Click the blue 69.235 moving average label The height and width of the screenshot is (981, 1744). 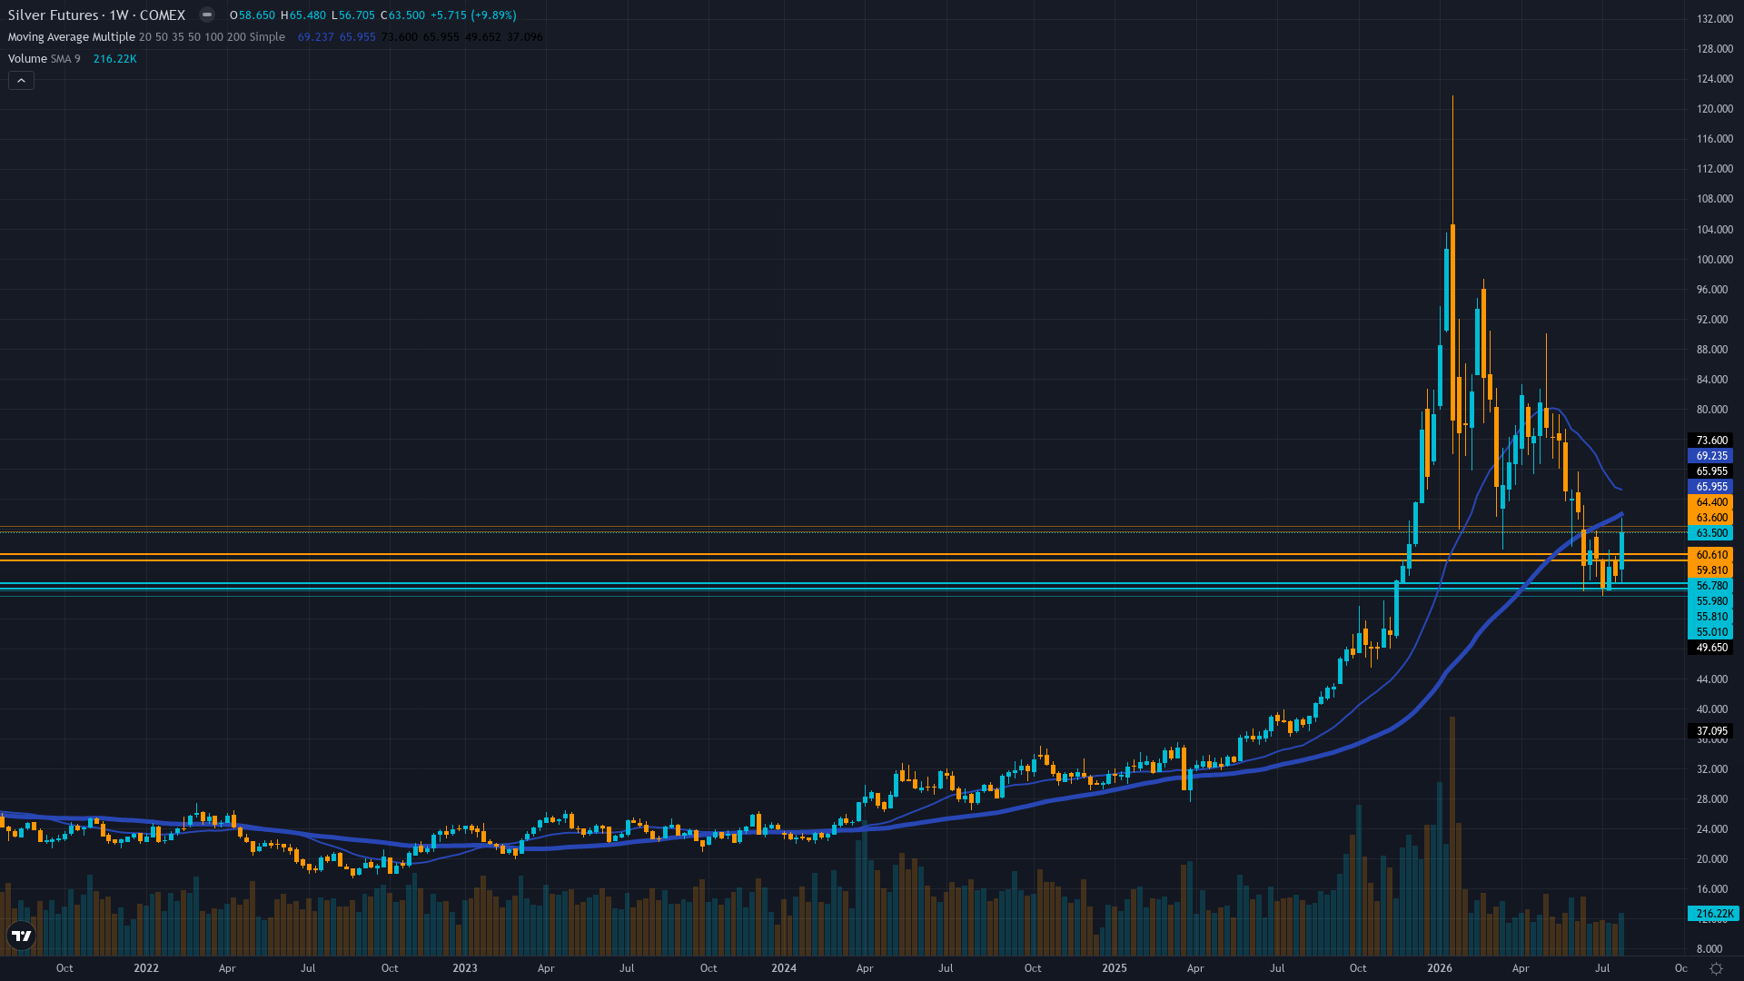tap(1711, 456)
